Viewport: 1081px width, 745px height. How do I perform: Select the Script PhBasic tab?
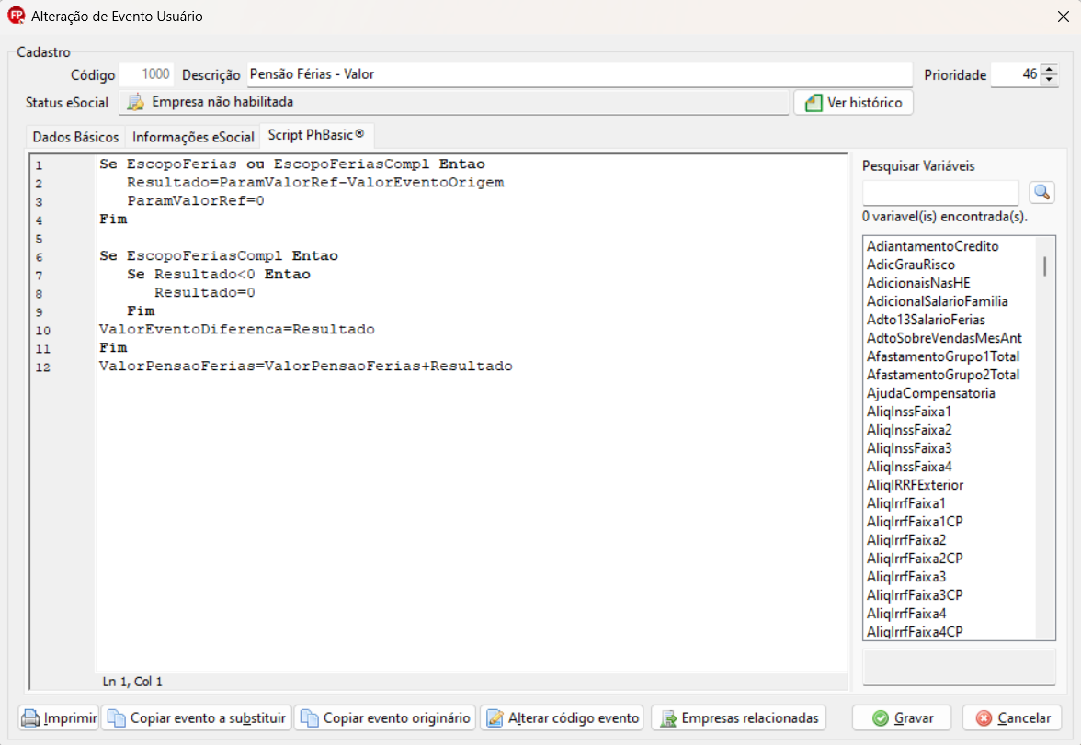pos(316,135)
